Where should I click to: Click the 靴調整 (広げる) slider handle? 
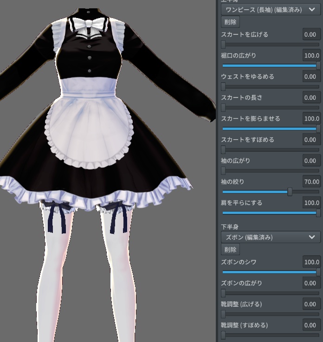223,314
